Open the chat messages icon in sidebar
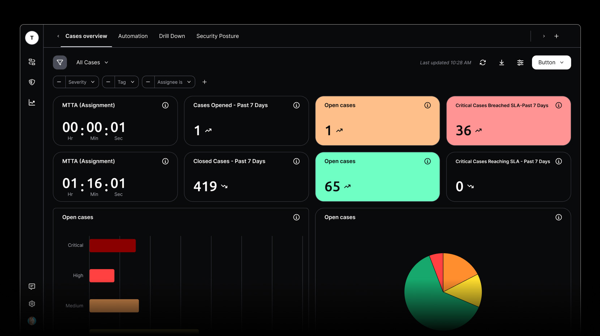600x336 pixels. pos(32,287)
